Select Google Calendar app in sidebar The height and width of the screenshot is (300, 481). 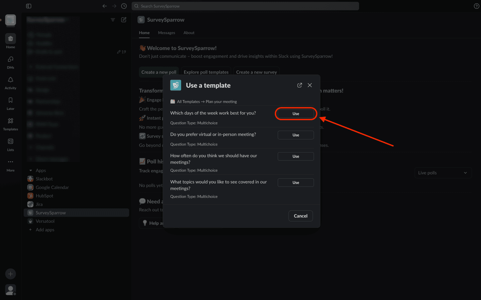tap(52, 187)
